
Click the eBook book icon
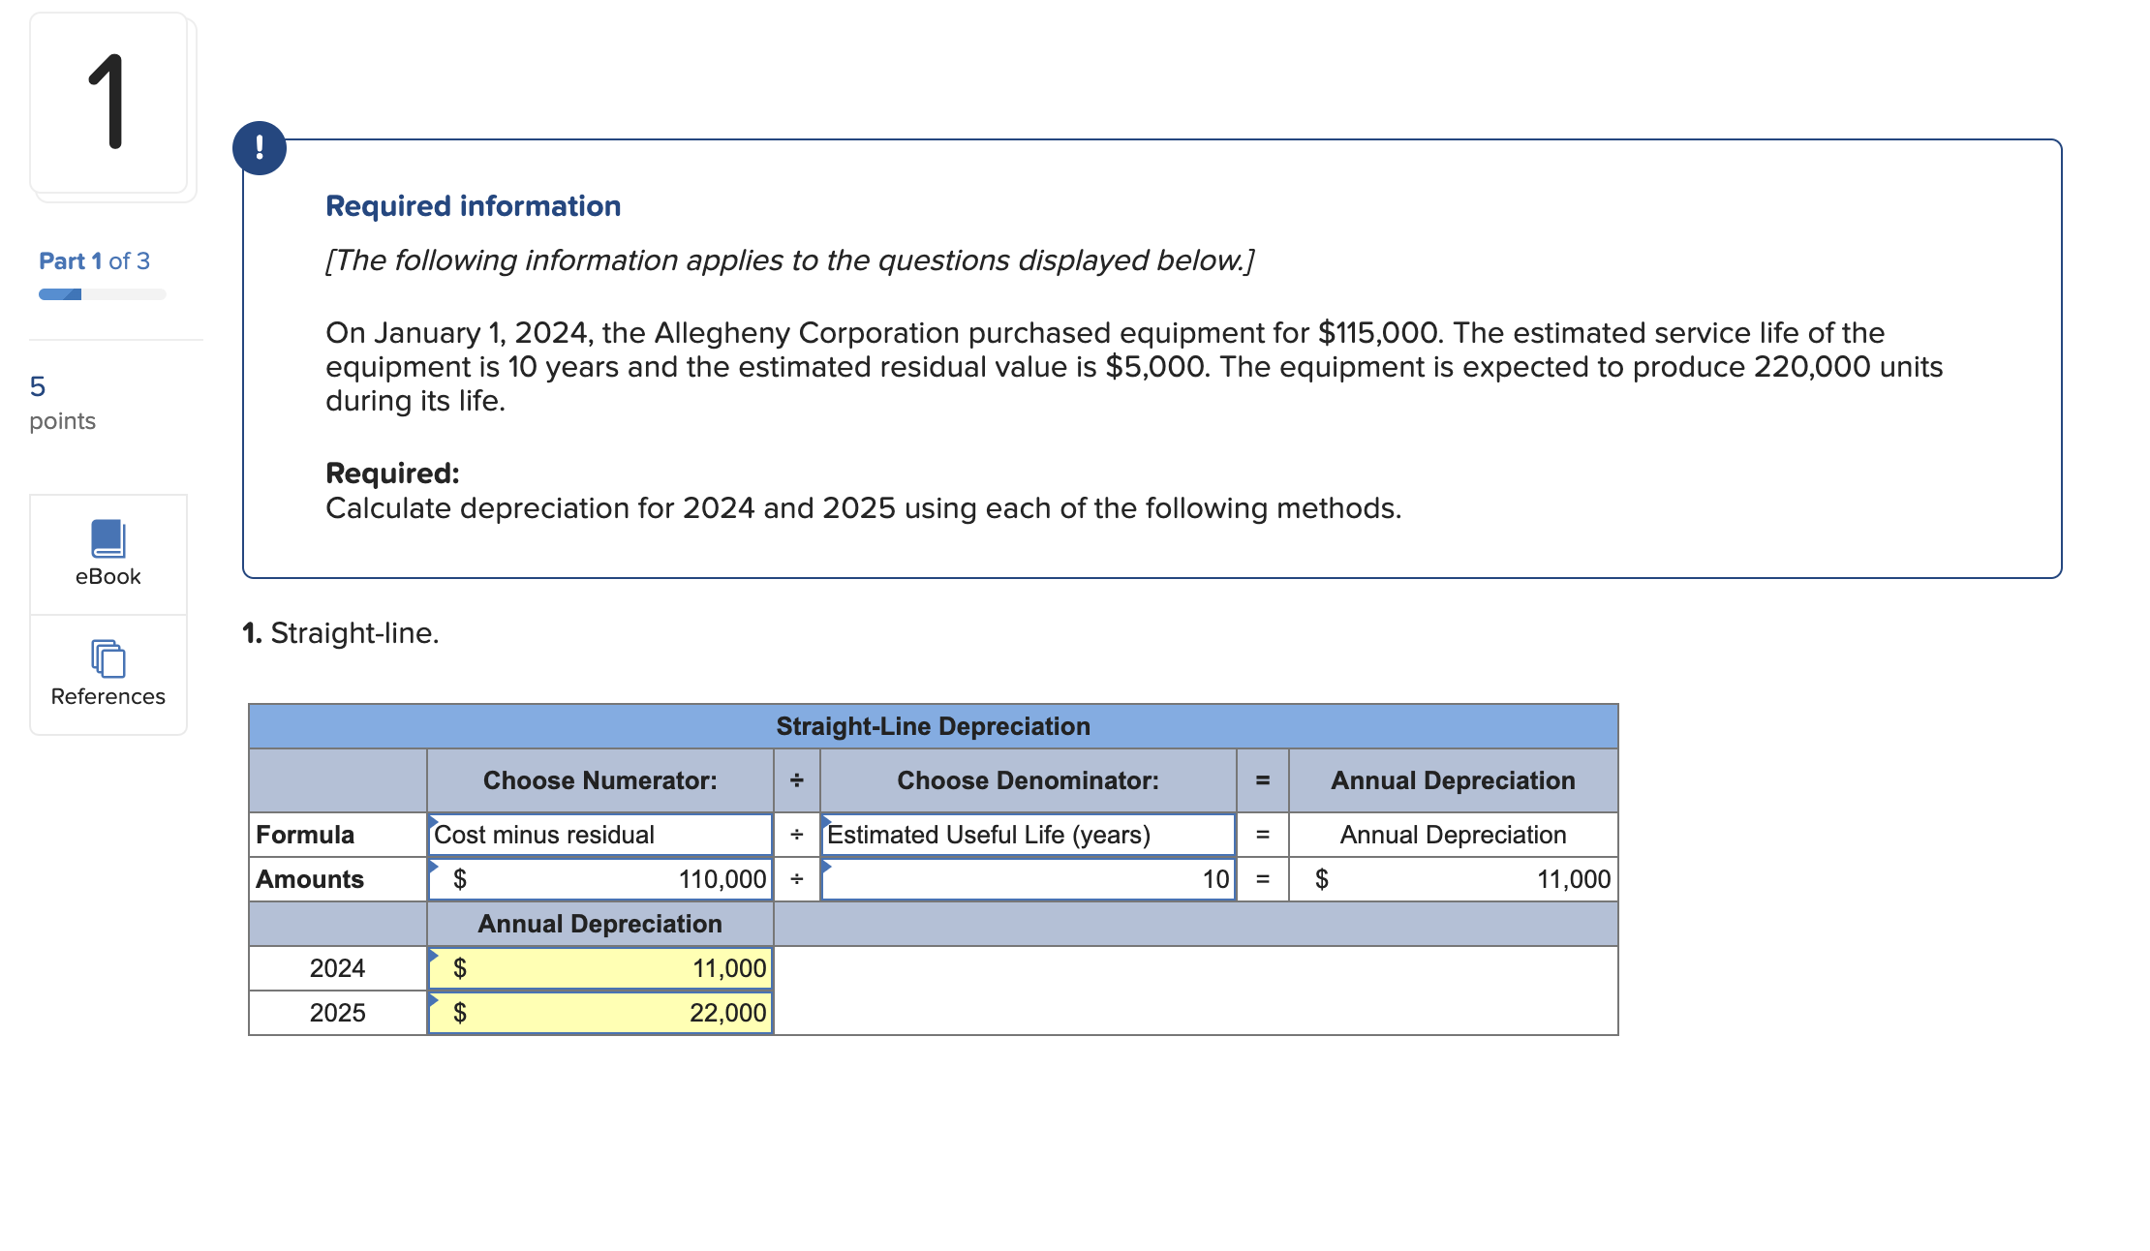click(107, 537)
